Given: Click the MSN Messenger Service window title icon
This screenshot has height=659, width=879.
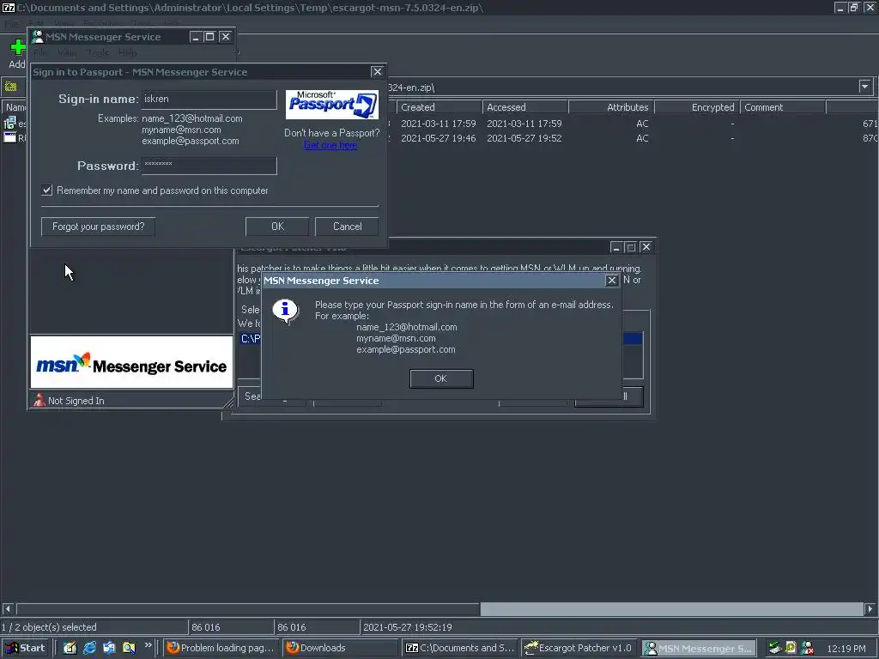Looking at the screenshot, I should tap(37, 36).
